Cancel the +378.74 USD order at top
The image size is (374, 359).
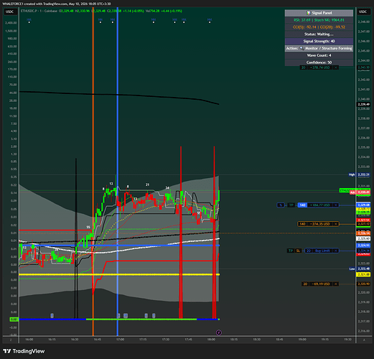[x=336, y=67]
